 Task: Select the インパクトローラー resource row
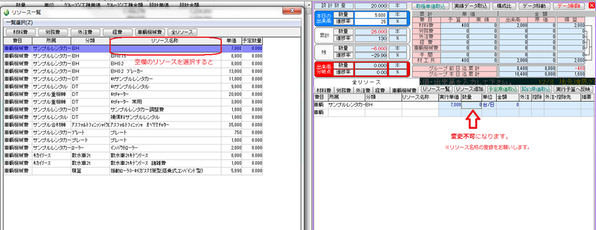coord(133,148)
